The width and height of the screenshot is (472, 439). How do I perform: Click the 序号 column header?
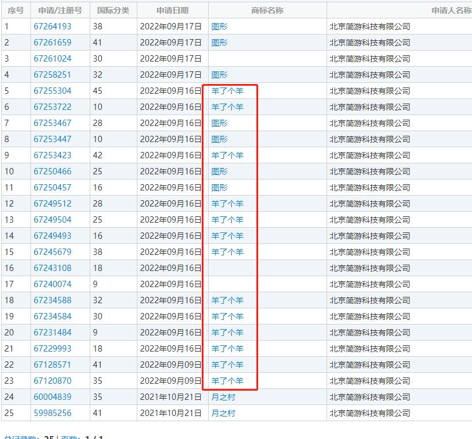[x=16, y=10]
